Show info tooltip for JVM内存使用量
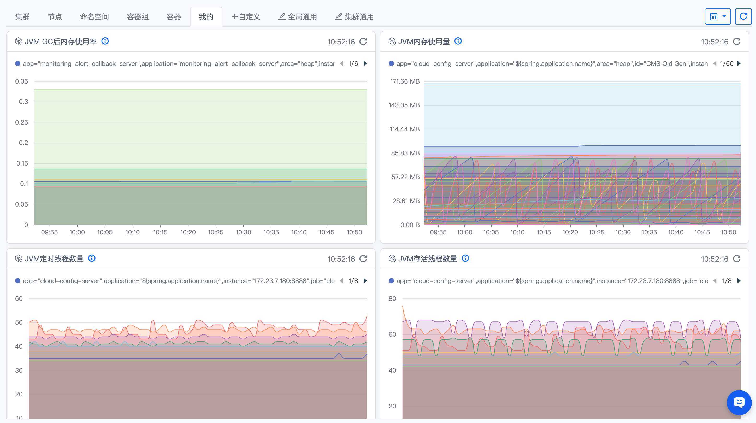The height and width of the screenshot is (423, 756). [x=458, y=41]
